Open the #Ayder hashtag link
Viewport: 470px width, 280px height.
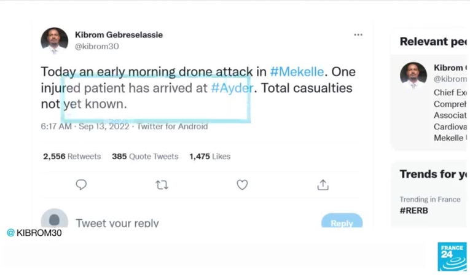point(232,88)
